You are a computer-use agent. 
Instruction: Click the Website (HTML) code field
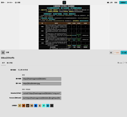[x=42, y=93]
